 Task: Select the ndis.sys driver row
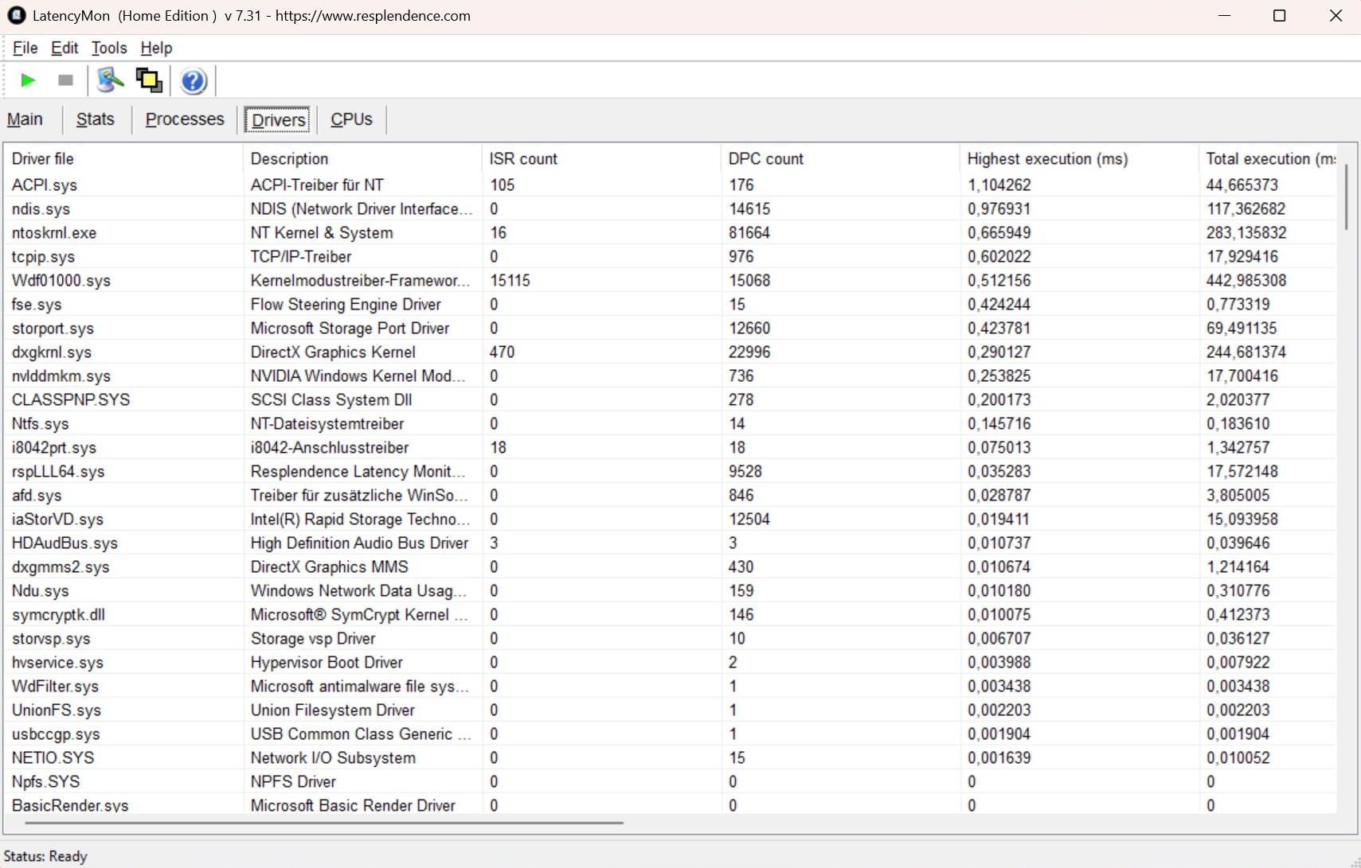pos(671,208)
